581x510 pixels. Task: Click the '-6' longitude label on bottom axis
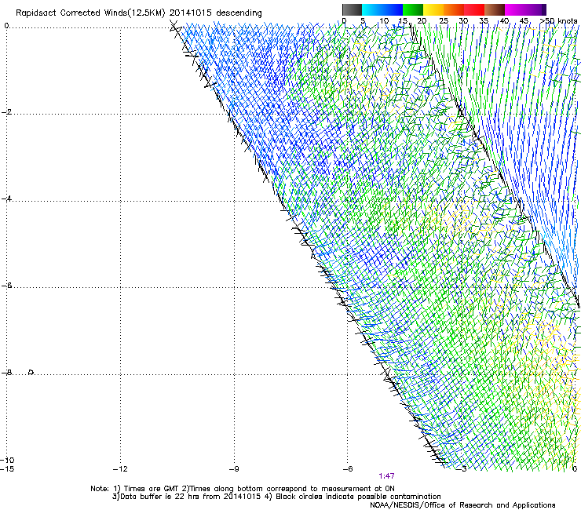tap(347, 469)
